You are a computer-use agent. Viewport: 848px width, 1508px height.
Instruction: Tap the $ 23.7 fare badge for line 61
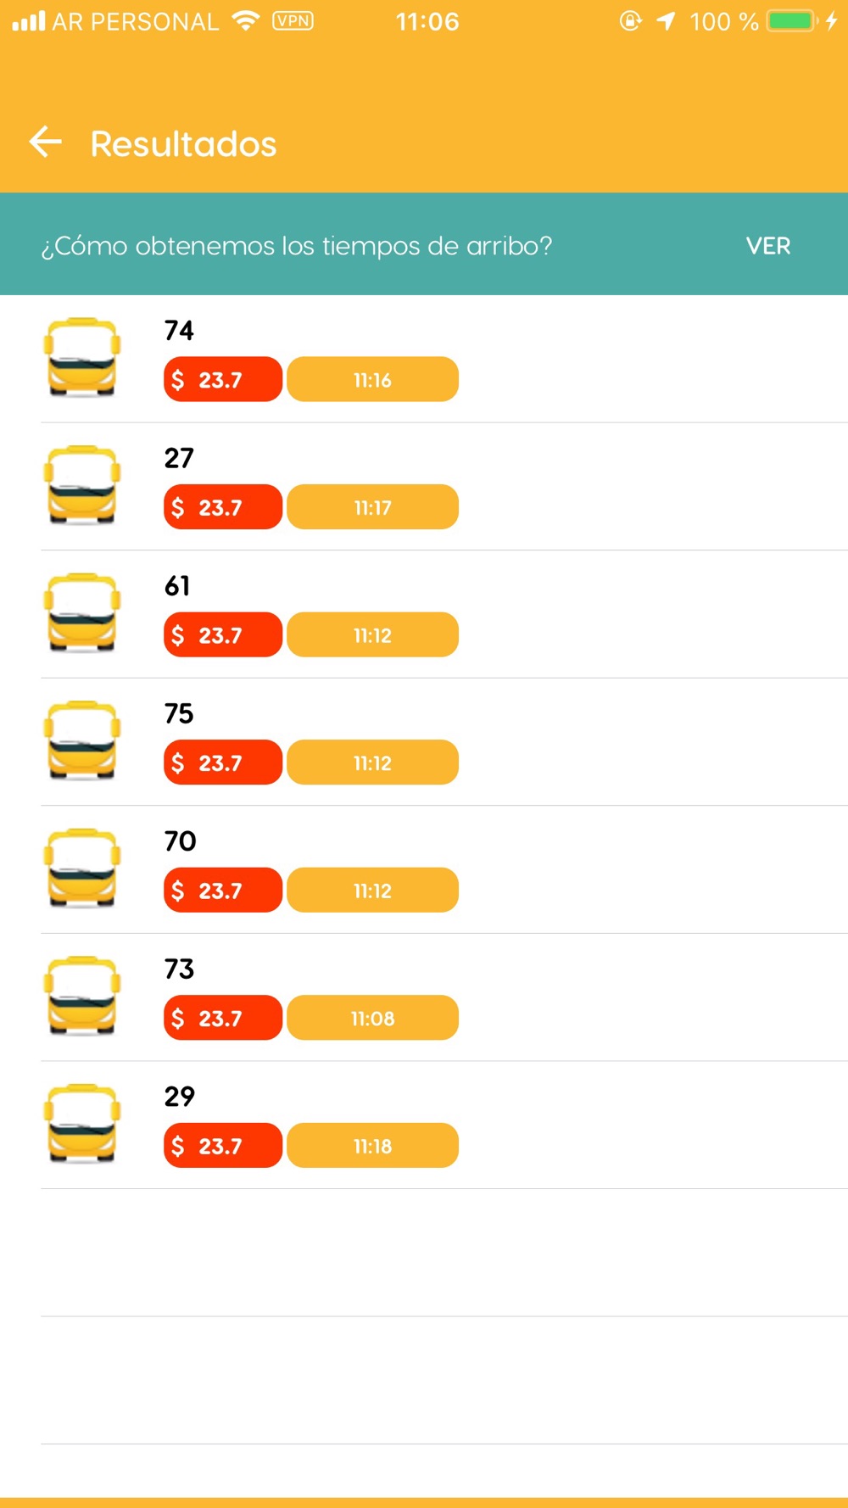(222, 635)
